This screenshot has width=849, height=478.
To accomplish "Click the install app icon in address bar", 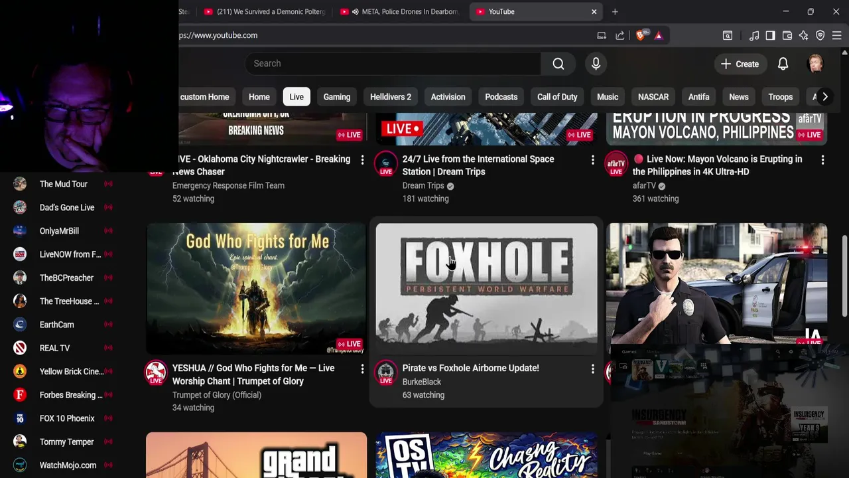I will pyautogui.click(x=602, y=35).
